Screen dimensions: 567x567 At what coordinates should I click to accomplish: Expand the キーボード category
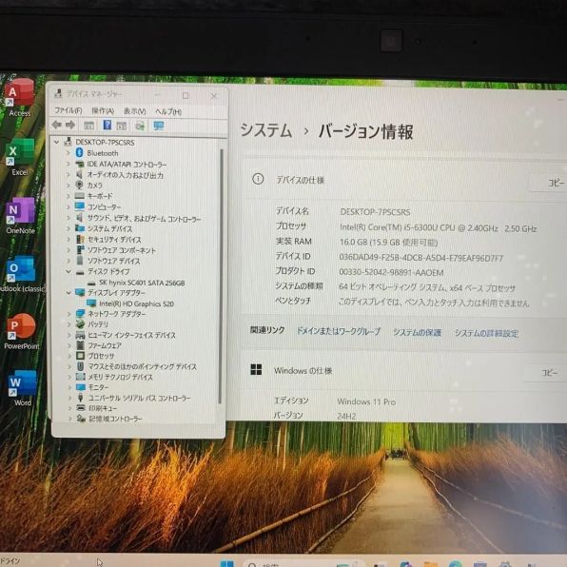point(68,196)
